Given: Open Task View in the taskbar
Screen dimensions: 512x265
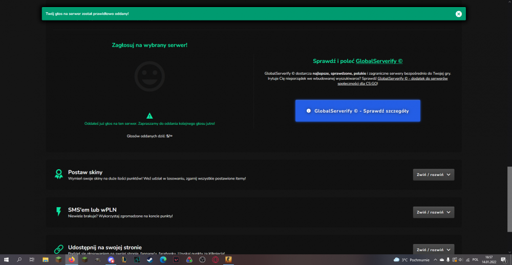Looking at the screenshot, I should click(32, 260).
